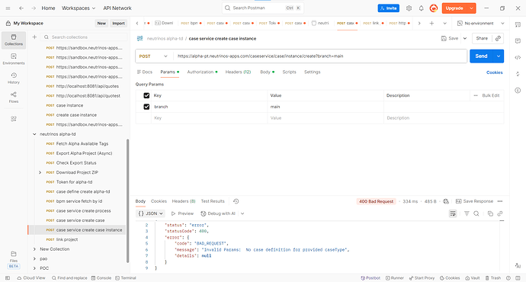The image size is (526, 282).
Task: Open the Send button dropdown arrow
Action: tap(499, 56)
